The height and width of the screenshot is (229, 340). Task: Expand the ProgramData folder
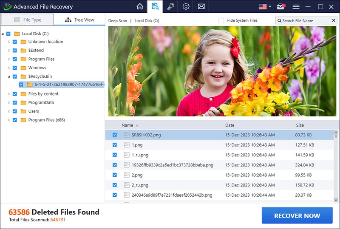9,102
